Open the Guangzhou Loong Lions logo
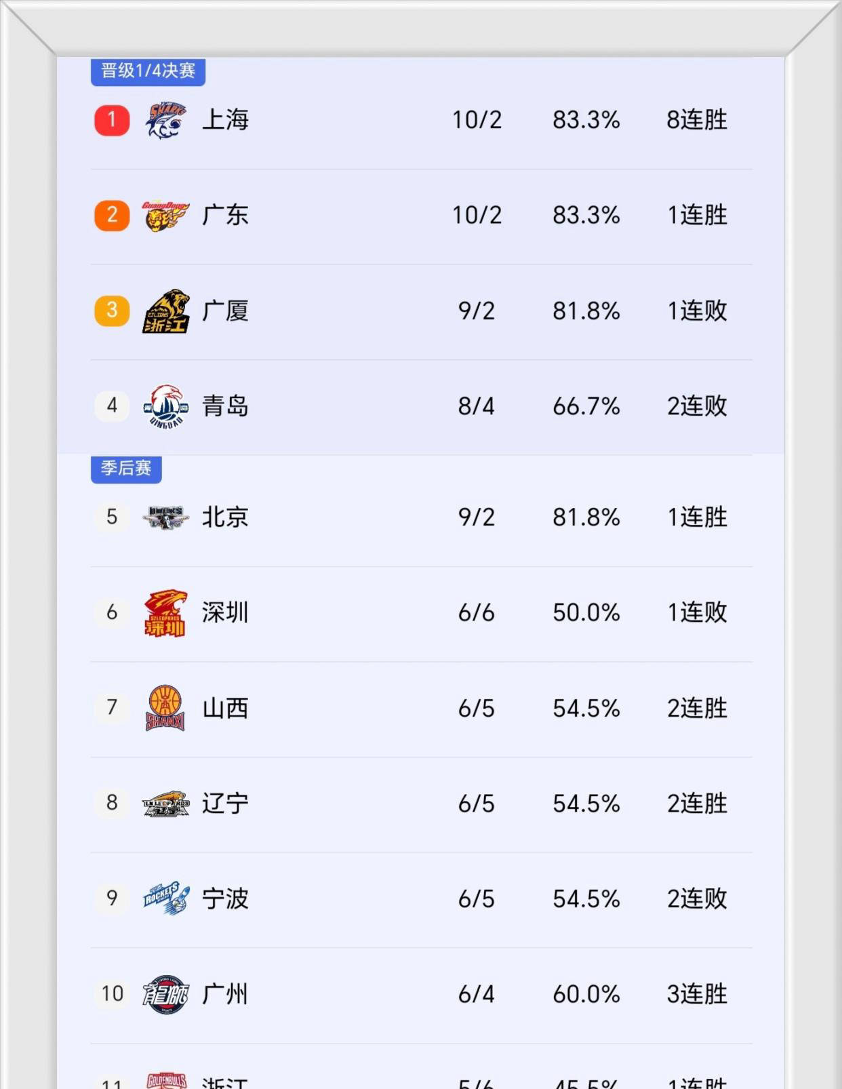842x1089 pixels. tap(165, 994)
